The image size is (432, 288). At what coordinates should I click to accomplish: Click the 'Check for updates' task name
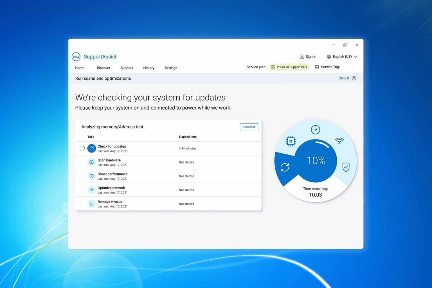(x=112, y=146)
